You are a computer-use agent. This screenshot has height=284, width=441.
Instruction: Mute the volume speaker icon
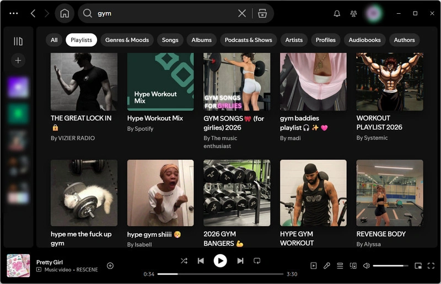(x=366, y=266)
